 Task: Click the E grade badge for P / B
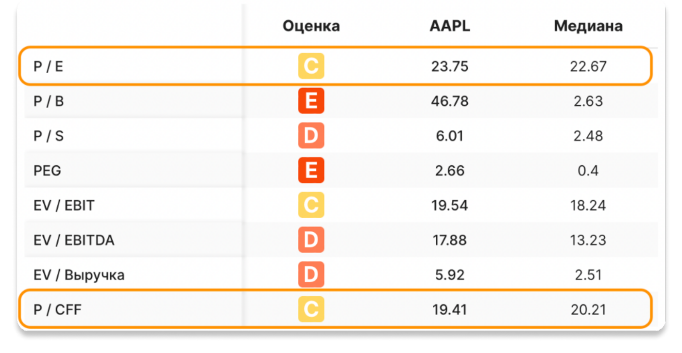pos(311,101)
